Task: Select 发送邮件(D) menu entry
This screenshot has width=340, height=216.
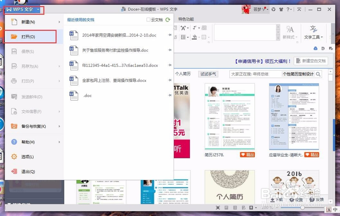Action: pyautogui.click(x=34, y=97)
